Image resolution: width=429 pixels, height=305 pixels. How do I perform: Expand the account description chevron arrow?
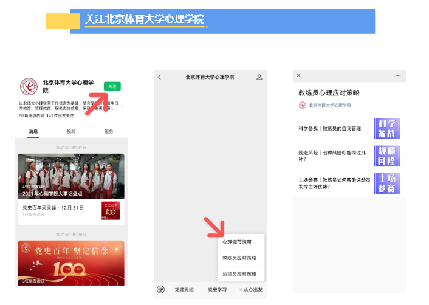coord(122,106)
